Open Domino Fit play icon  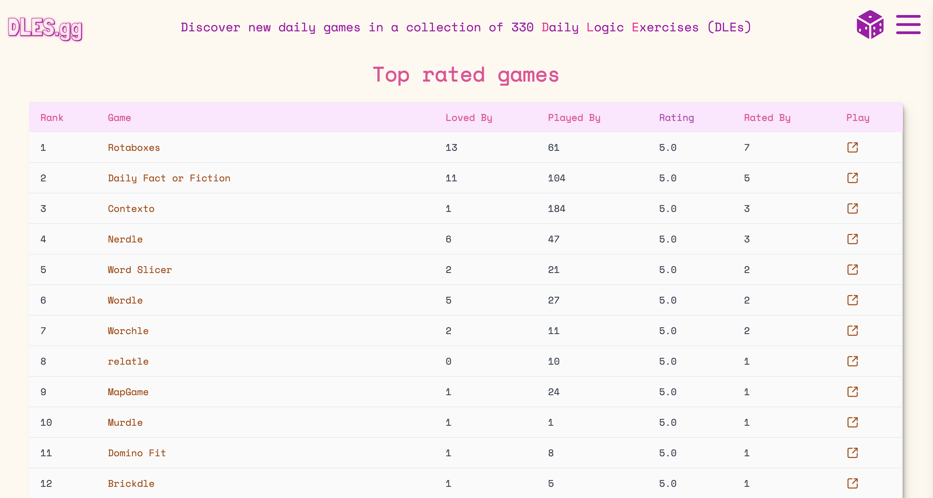[852, 453]
